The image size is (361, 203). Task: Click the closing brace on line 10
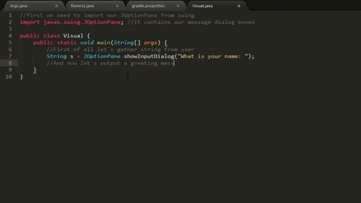tap(21, 77)
